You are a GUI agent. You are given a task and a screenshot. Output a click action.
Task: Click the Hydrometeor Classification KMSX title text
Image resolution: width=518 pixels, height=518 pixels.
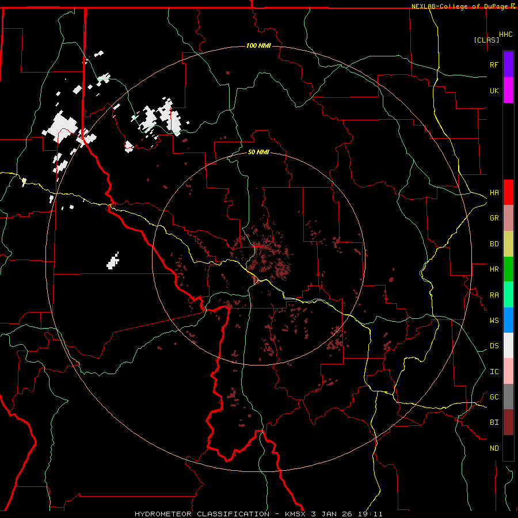coord(258,514)
